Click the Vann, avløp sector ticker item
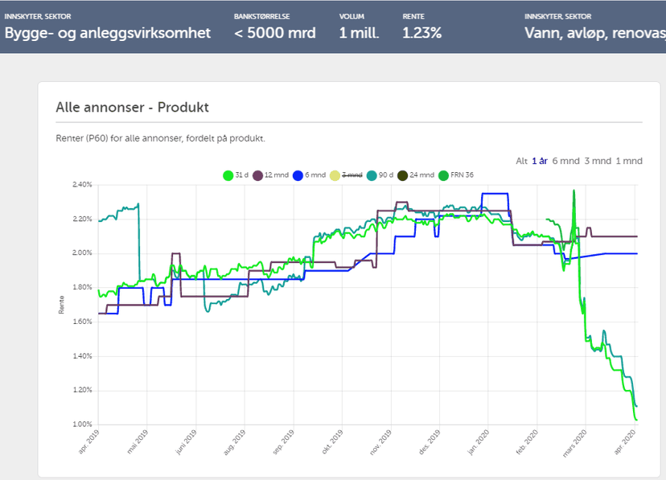The image size is (666, 480). [x=594, y=33]
